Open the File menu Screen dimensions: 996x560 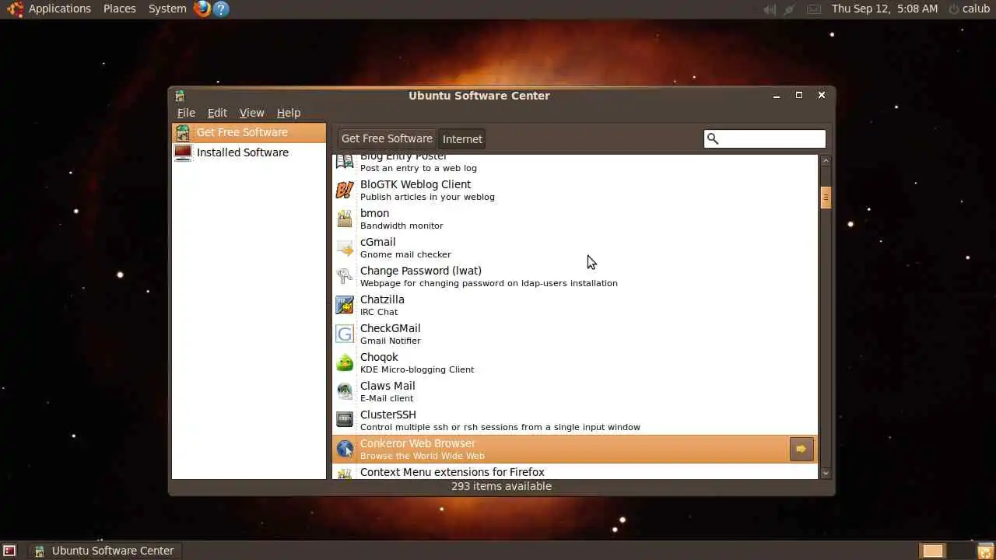[186, 113]
